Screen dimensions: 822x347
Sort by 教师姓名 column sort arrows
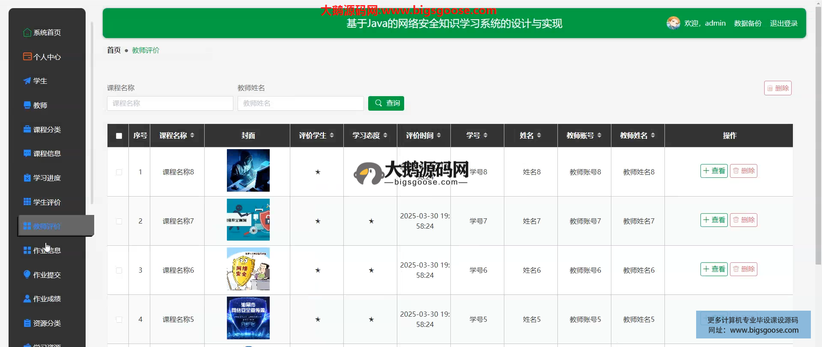(x=653, y=135)
